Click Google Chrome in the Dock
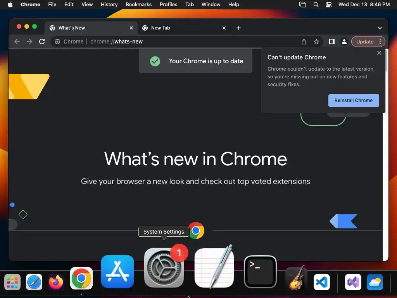Viewport: 397px width, 298px height. pyautogui.click(x=81, y=278)
